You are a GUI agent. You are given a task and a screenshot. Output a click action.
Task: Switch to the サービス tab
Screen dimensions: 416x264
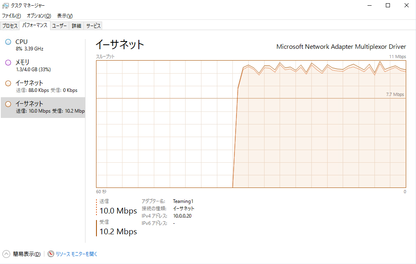(x=93, y=26)
